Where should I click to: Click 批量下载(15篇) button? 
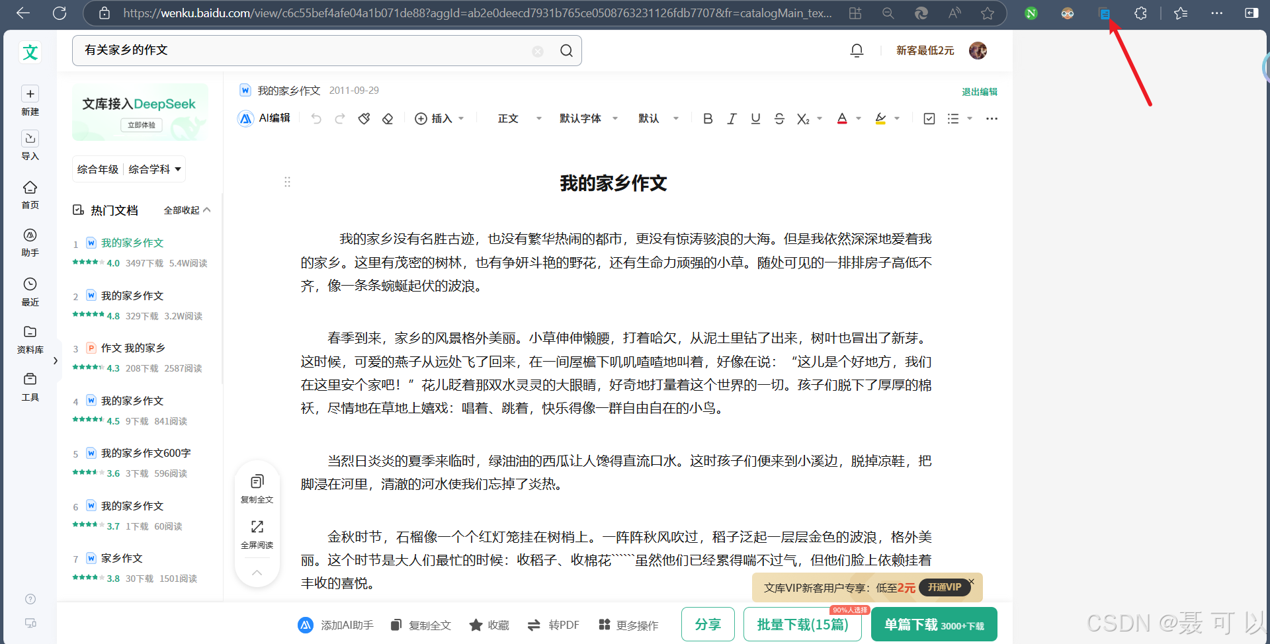pos(802,624)
